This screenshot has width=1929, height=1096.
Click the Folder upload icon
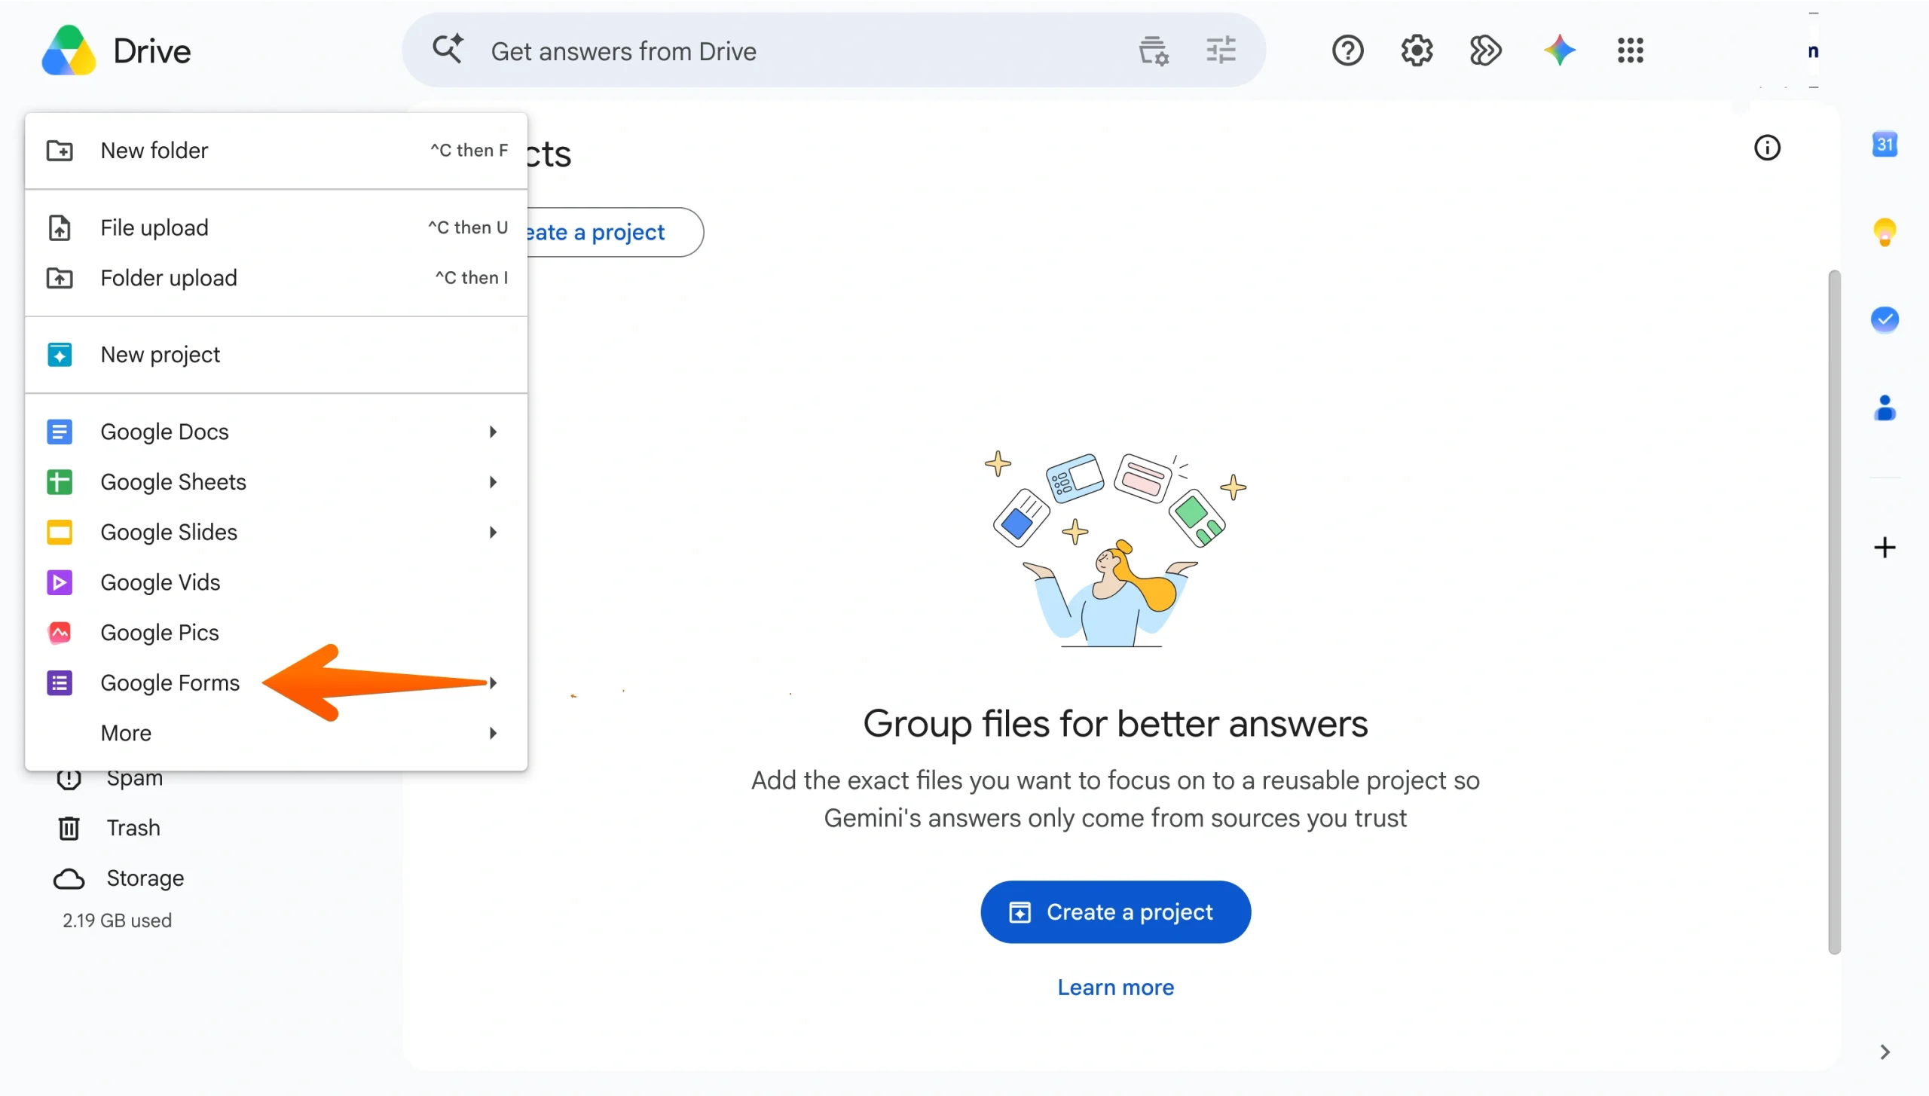[x=60, y=278]
